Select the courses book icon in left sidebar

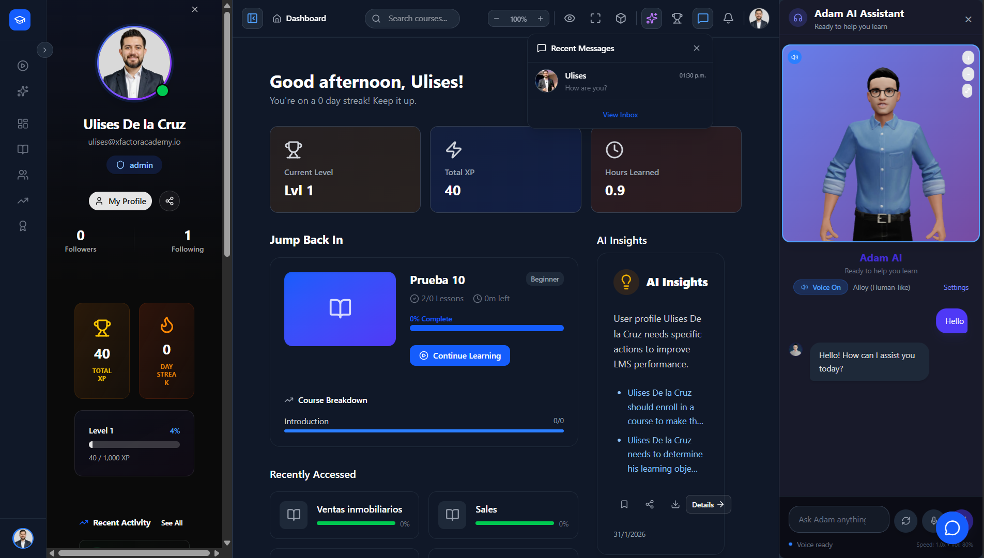(23, 149)
